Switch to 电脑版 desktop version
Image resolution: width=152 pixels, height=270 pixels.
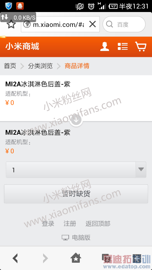(x=76, y=238)
